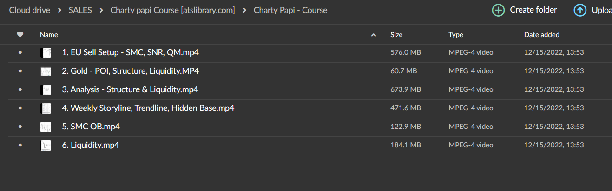Screen dimensions: 612x191
Task: Toggle favorite dot for SMC OB.mp4
Action: tap(20, 127)
